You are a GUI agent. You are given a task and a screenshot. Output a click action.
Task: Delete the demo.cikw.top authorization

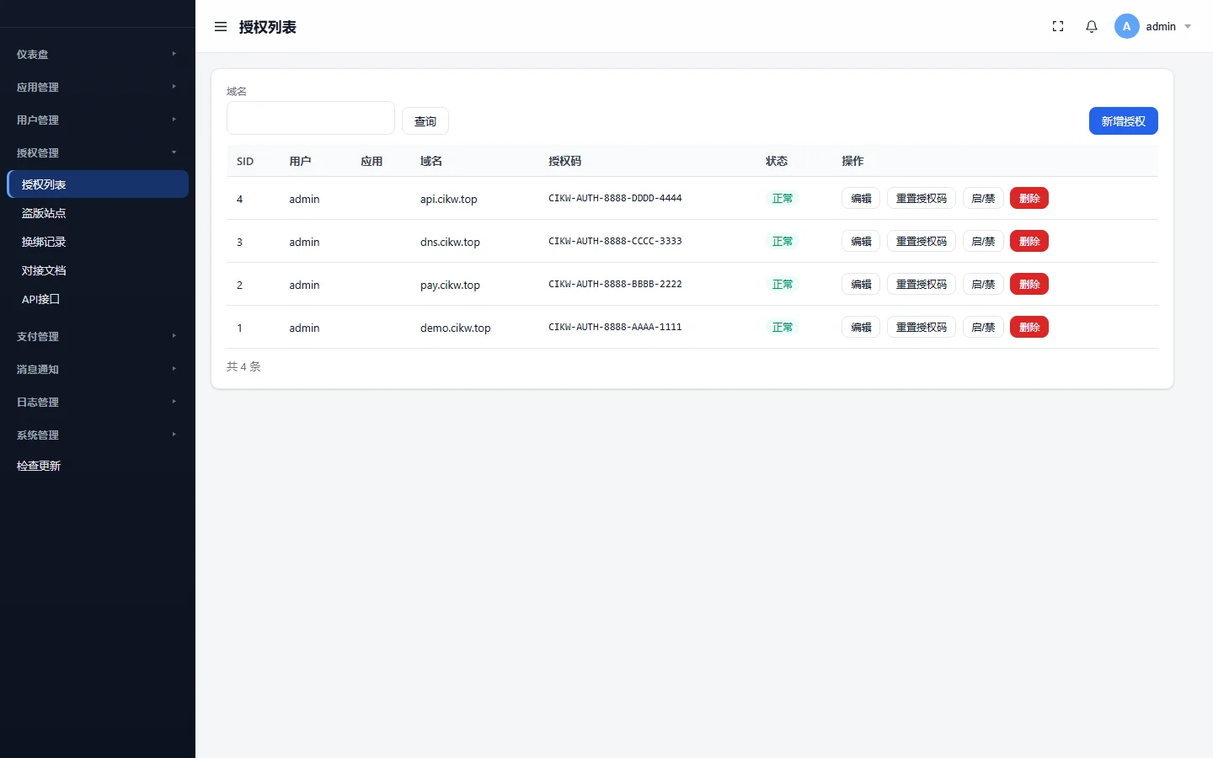click(1029, 327)
